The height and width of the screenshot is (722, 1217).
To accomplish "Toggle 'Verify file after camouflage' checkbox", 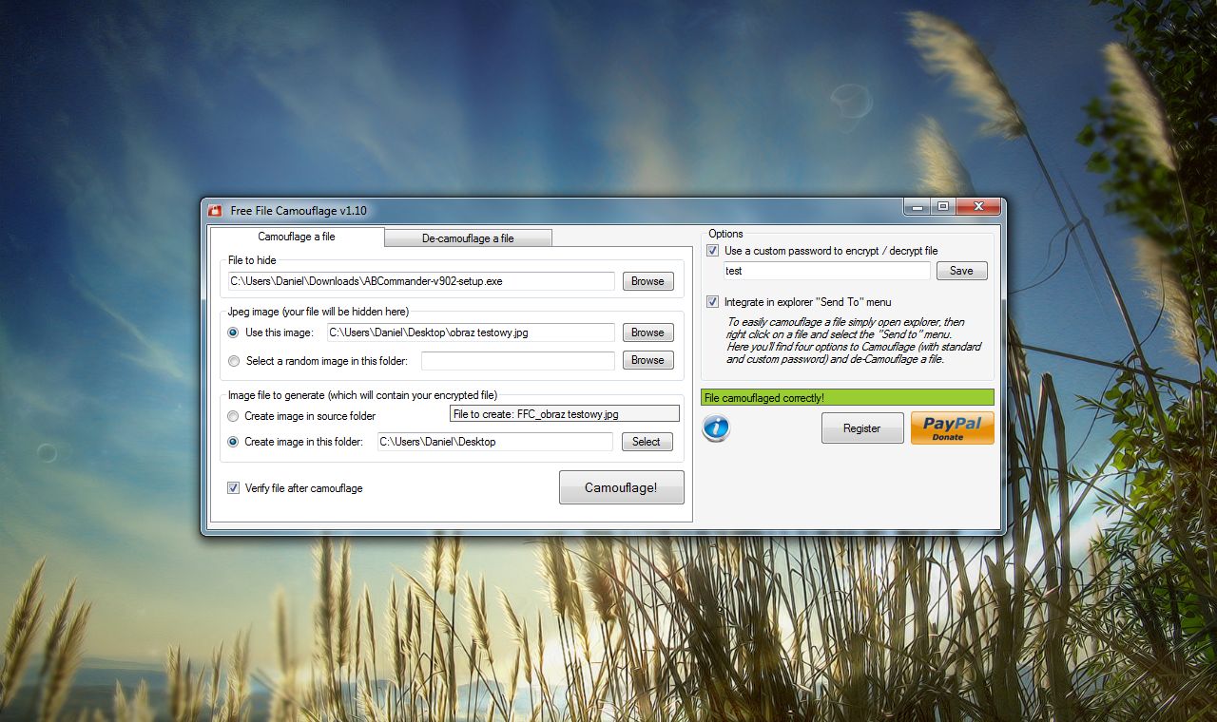I will (234, 488).
